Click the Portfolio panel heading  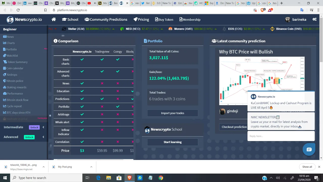[x=153, y=41]
